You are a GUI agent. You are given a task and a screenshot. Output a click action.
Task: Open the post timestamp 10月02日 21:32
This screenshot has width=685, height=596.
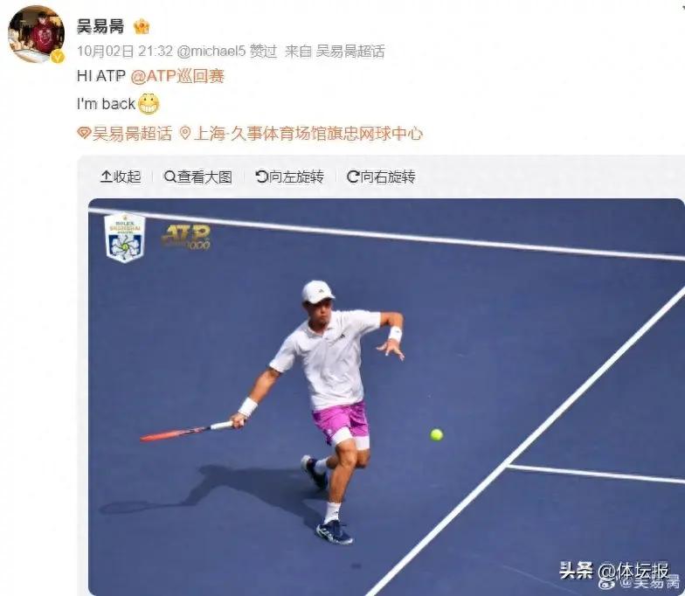point(125,51)
